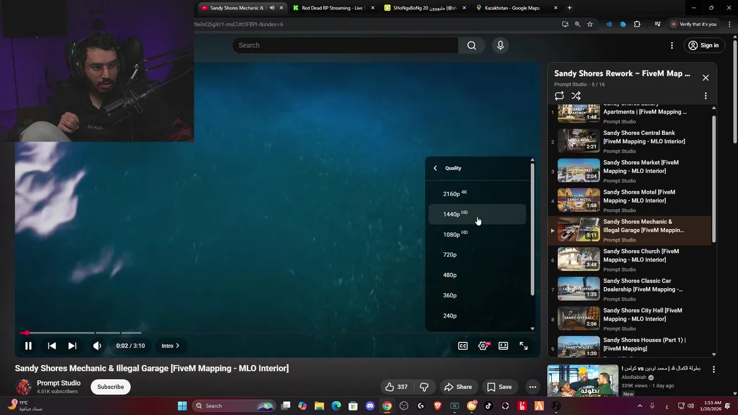This screenshot has height=415, width=738.
Task: Open Discord from the taskbar
Action: click(x=370, y=406)
